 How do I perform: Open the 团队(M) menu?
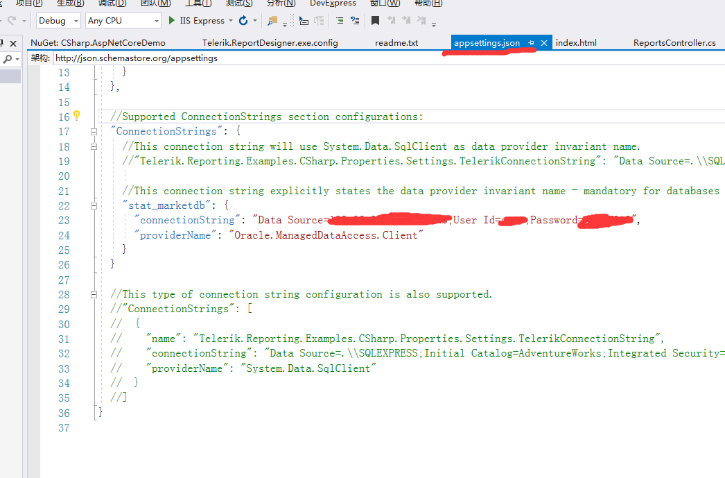pos(155,3)
